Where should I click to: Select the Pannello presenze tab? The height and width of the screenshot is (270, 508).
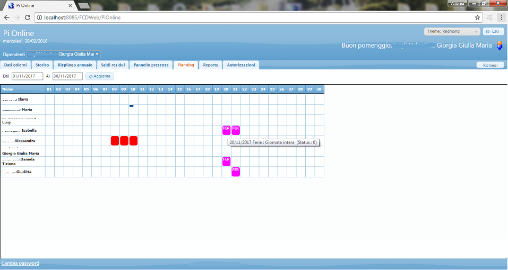click(x=151, y=65)
